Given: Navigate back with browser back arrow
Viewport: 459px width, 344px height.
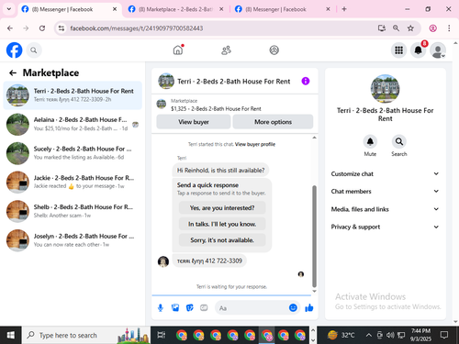Looking at the screenshot, I should [10, 28].
